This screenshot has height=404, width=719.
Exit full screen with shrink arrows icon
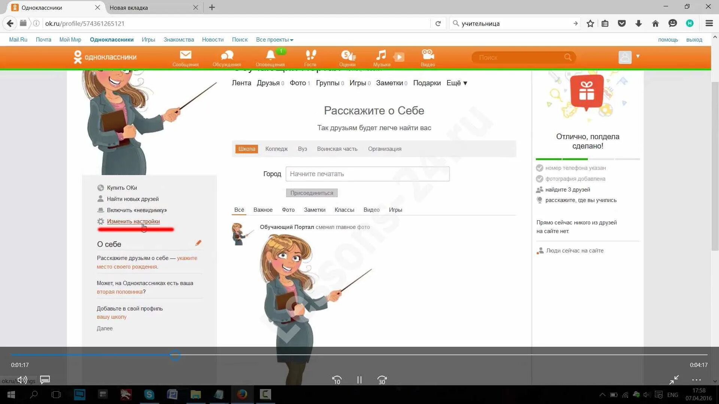coord(674,380)
